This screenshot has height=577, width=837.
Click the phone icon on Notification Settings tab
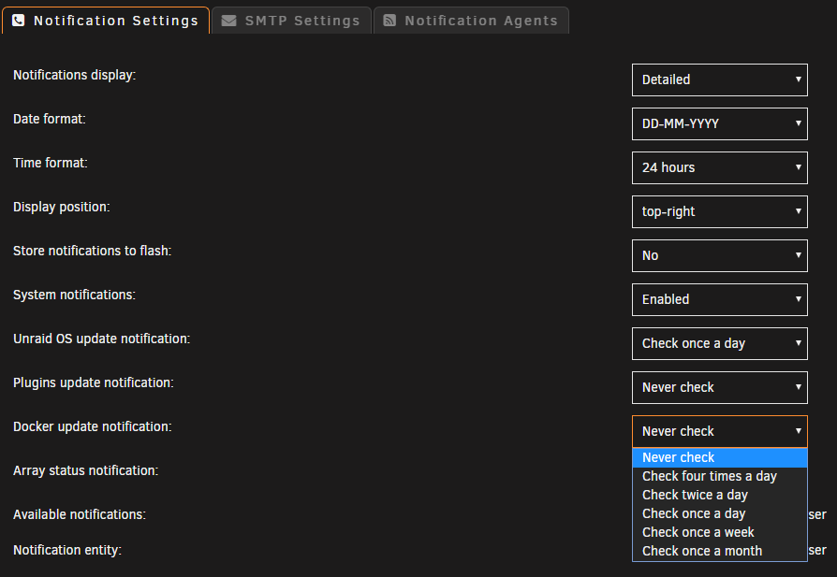(18, 21)
